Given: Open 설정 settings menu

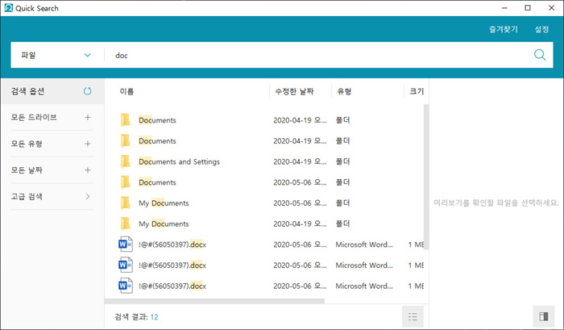Looking at the screenshot, I should pos(541,29).
